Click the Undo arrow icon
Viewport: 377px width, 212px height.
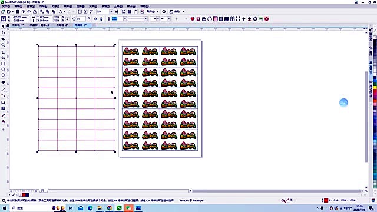pos(61,12)
